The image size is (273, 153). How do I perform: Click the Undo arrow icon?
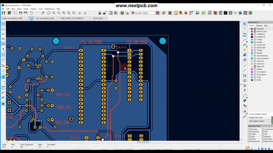(x=31, y=13)
